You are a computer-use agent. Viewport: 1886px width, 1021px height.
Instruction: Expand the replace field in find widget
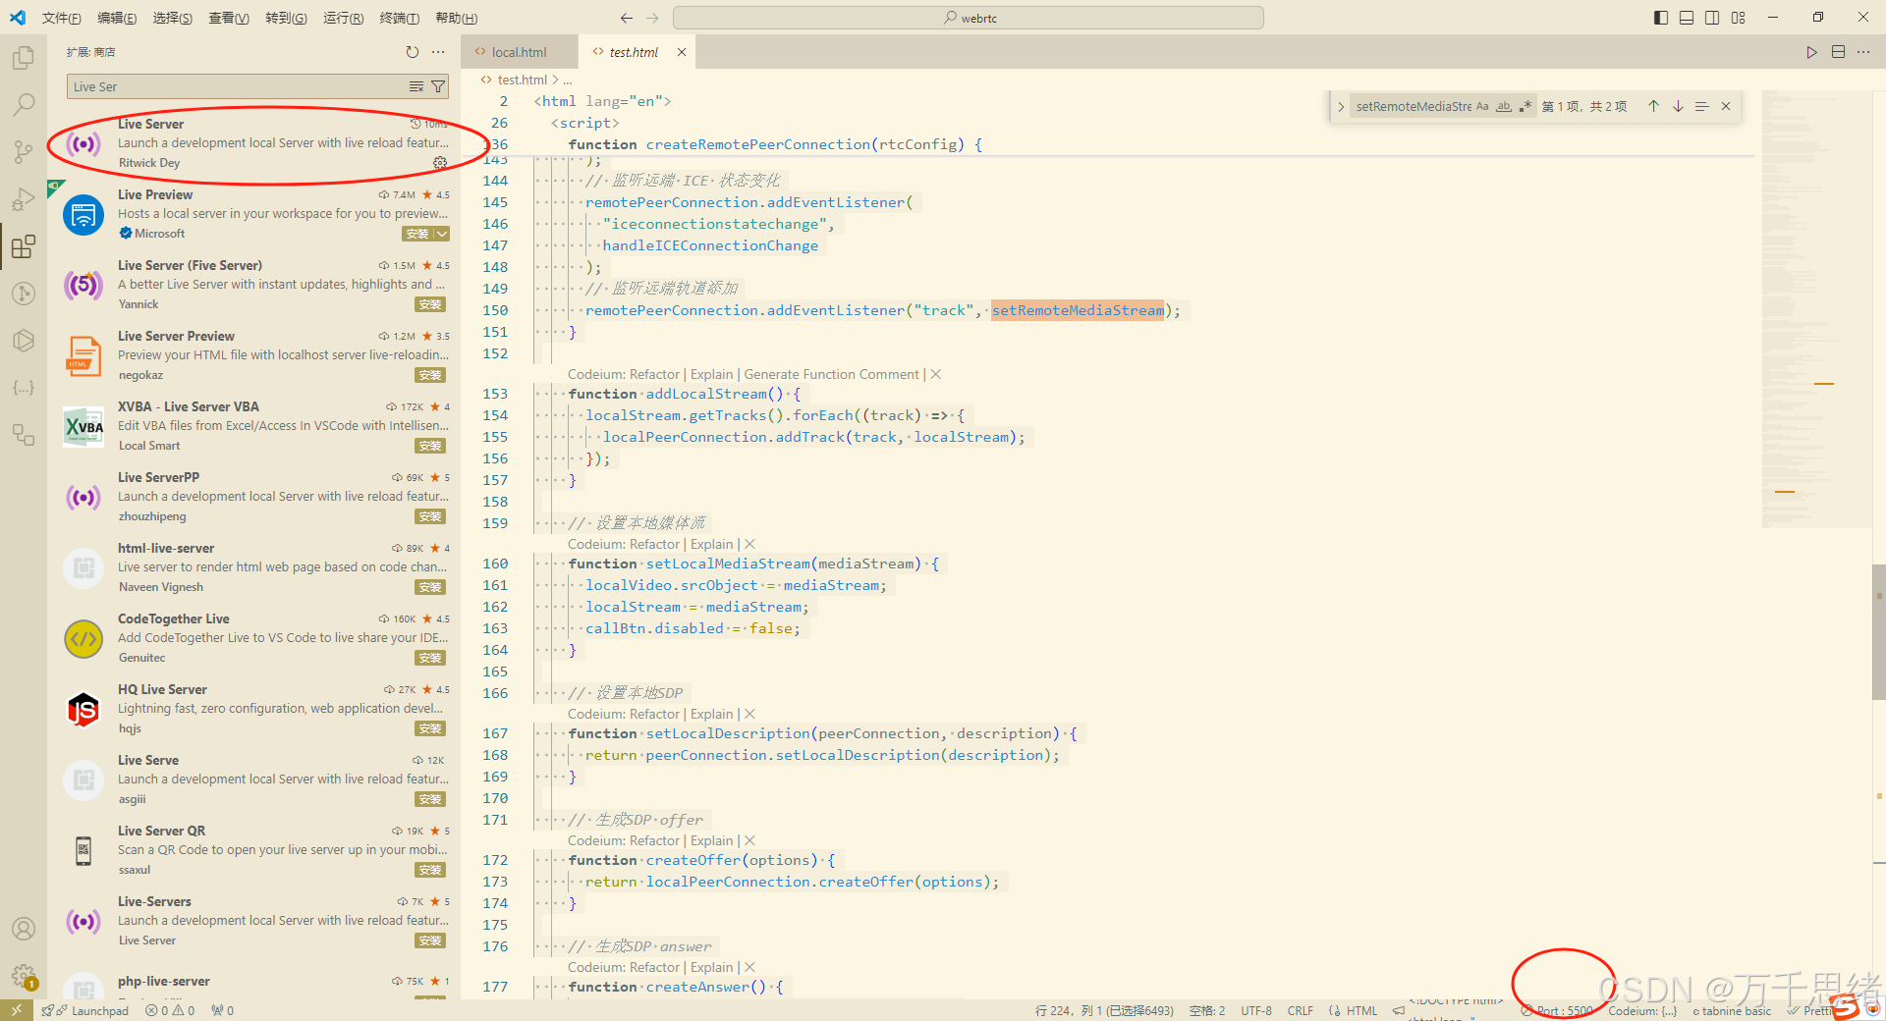[1340, 106]
